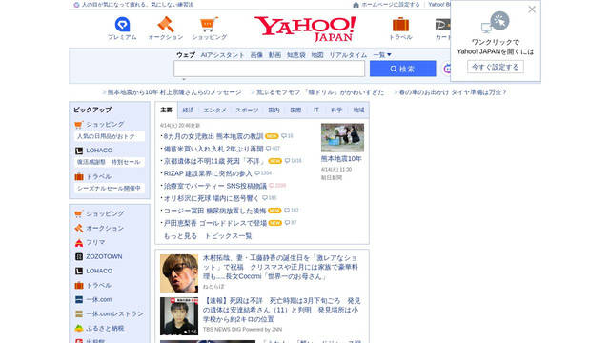Switch to the 国内 news tab
This screenshot has width=610, height=343.
point(274,111)
